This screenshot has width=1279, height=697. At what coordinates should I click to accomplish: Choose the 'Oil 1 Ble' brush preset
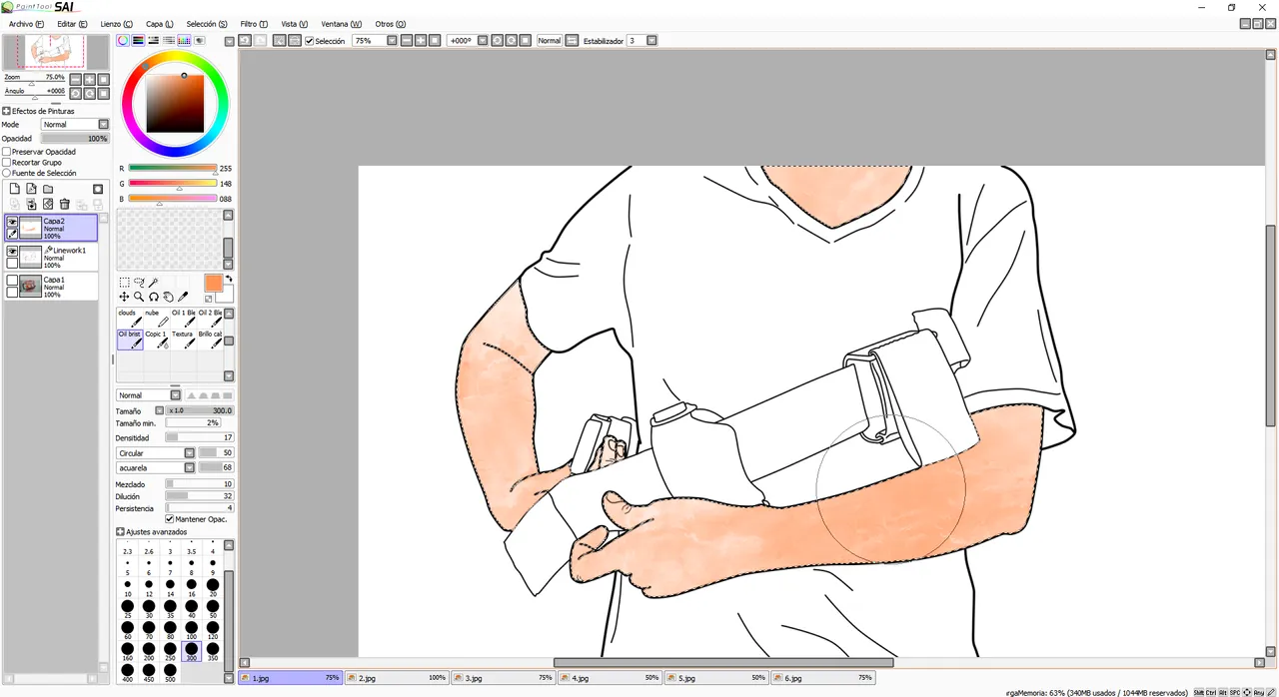click(183, 318)
